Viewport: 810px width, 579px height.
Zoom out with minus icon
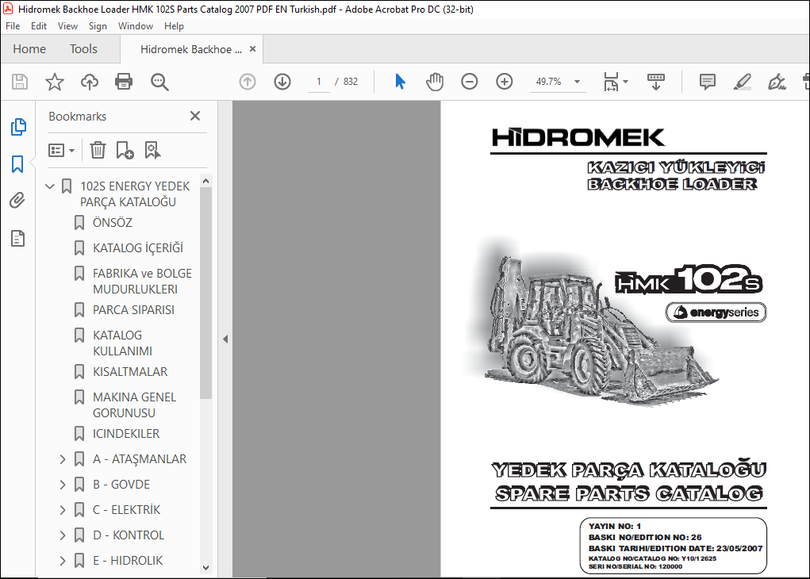(x=469, y=82)
